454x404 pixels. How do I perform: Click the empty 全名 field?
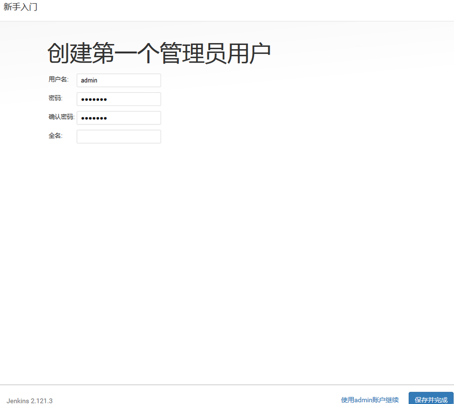pos(118,136)
